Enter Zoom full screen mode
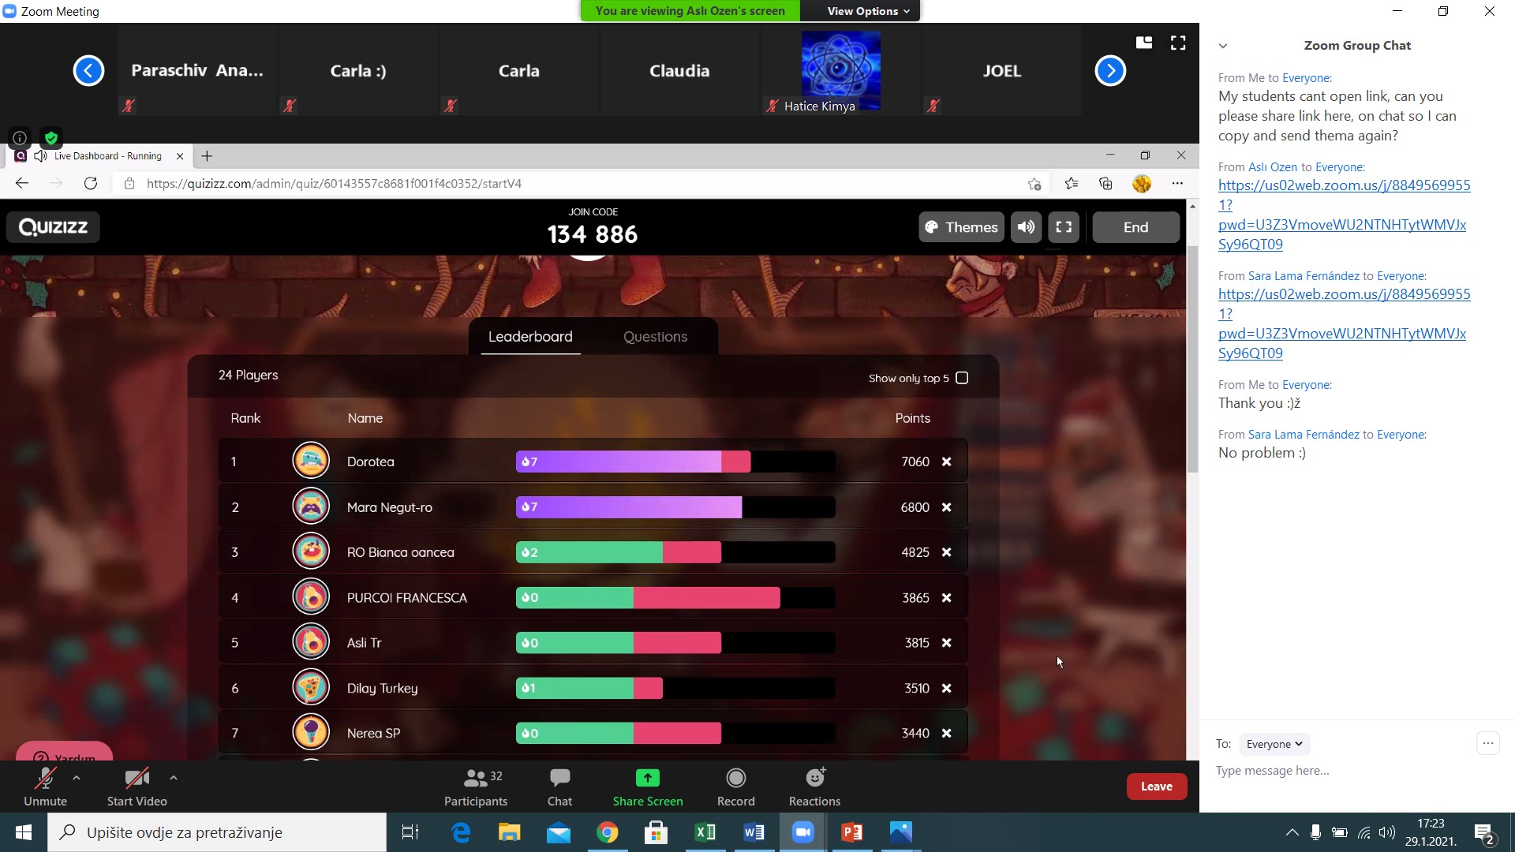Screen dimensions: 1515x852 click(1178, 43)
